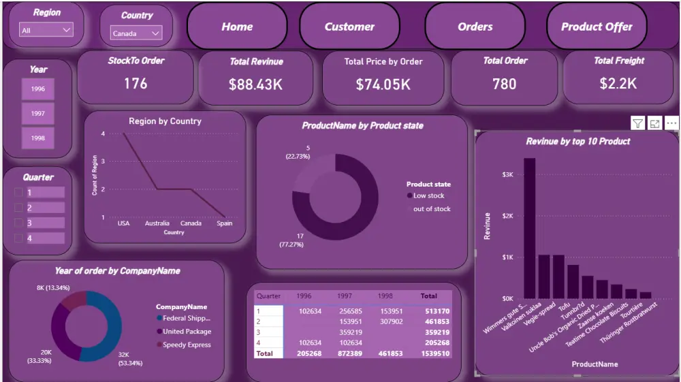
Task: Navigate to the Orders page
Action: pyautogui.click(x=475, y=27)
